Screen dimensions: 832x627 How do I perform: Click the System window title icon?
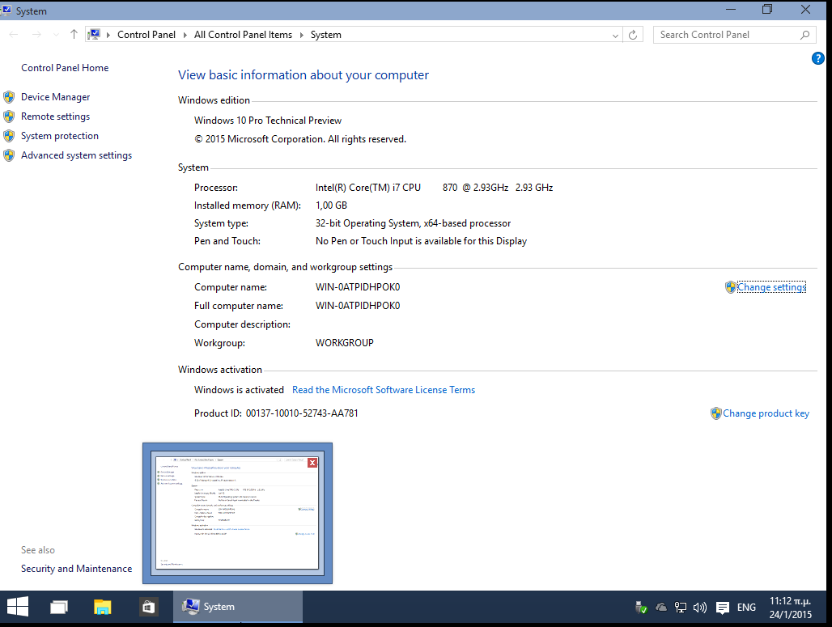click(x=6, y=10)
